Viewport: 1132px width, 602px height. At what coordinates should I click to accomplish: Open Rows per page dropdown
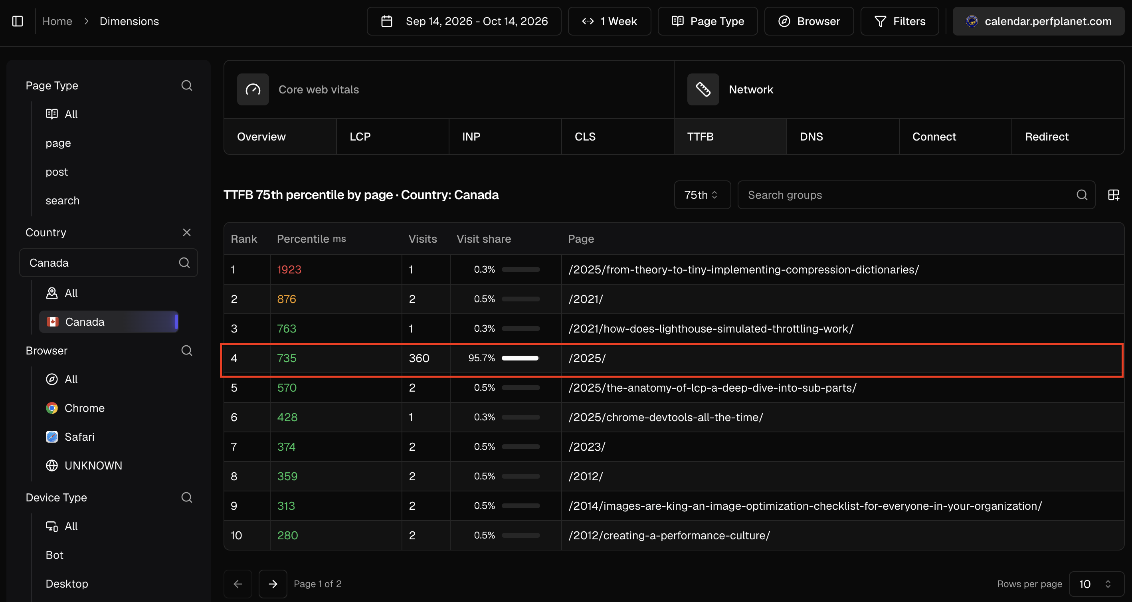point(1096,584)
